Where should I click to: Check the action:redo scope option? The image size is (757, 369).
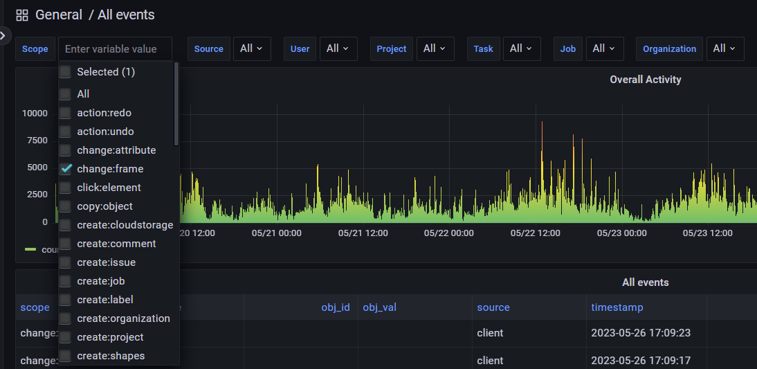click(x=65, y=113)
